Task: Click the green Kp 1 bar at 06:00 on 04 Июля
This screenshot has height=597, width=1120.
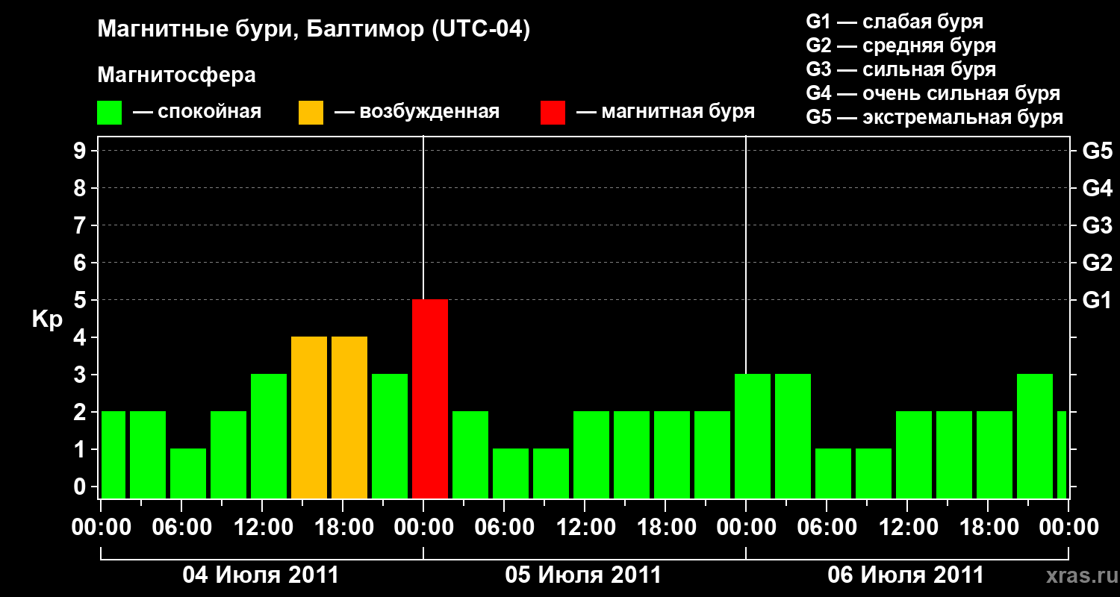Action: coord(188,473)
